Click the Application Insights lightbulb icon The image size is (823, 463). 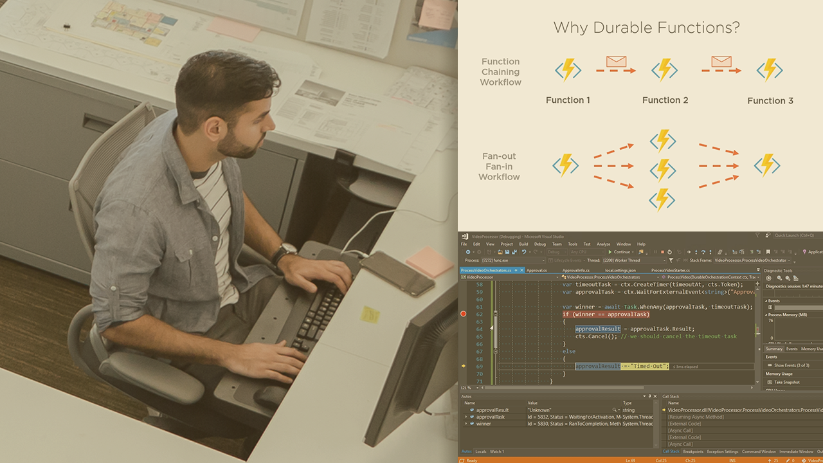click(x=804, y=252)
